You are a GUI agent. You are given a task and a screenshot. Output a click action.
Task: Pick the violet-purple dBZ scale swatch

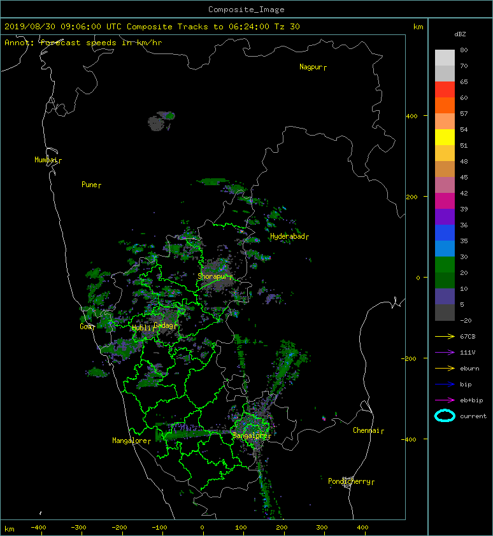click(445, 216)
